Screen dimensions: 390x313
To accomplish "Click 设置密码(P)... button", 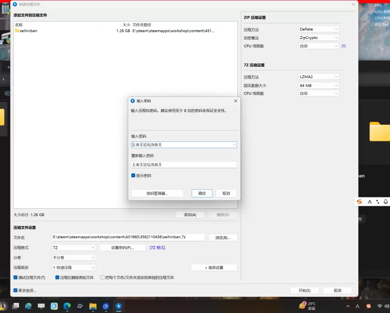I will [123, 248].
